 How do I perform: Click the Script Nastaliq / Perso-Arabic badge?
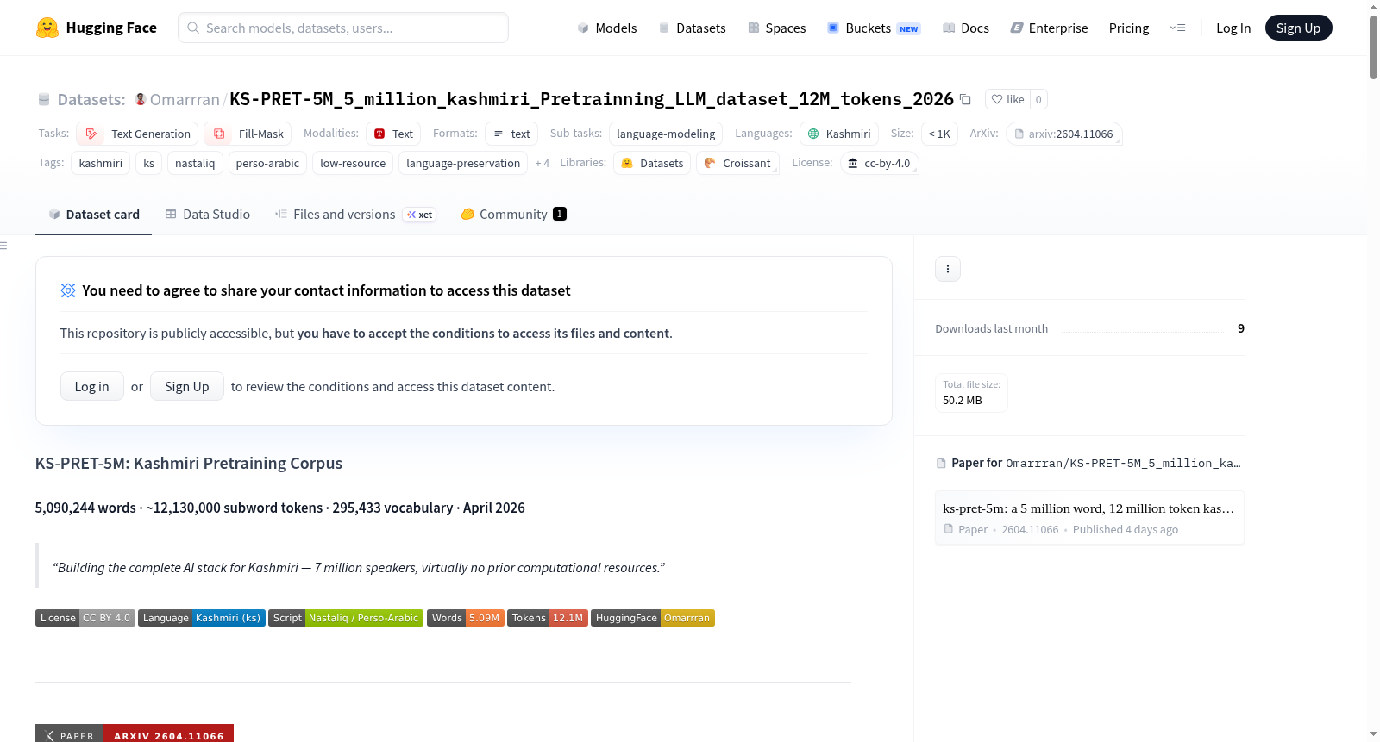pyautogui.click(x=346, y=618)
